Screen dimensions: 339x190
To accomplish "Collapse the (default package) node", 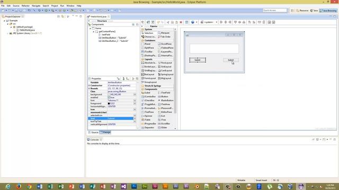I will point(11,27).
